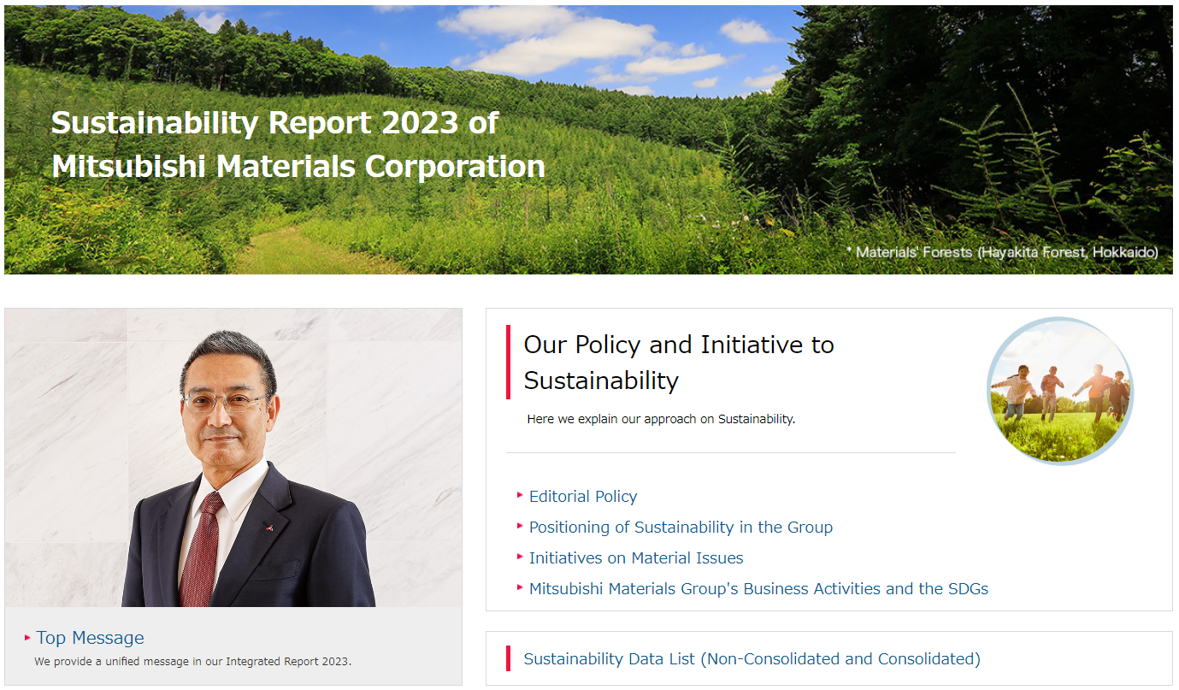Open Business Activities and the SDGs link
Screen dimensions: 1179x690
click(758, 589)
